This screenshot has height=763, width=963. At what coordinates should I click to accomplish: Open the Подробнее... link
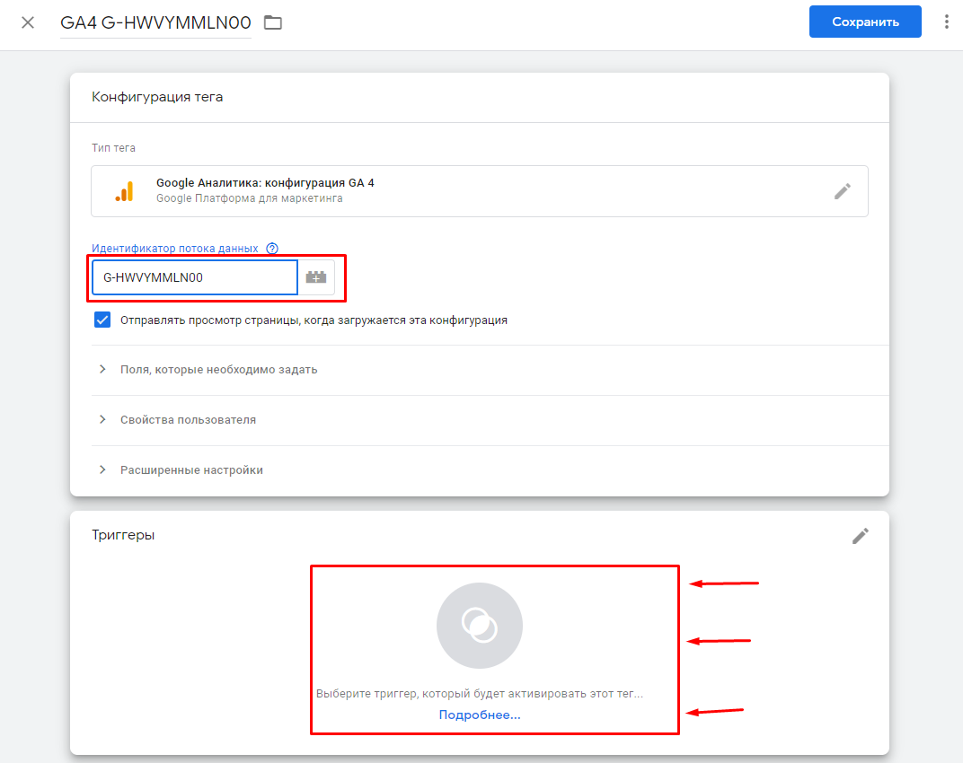(x=480, y=715)
